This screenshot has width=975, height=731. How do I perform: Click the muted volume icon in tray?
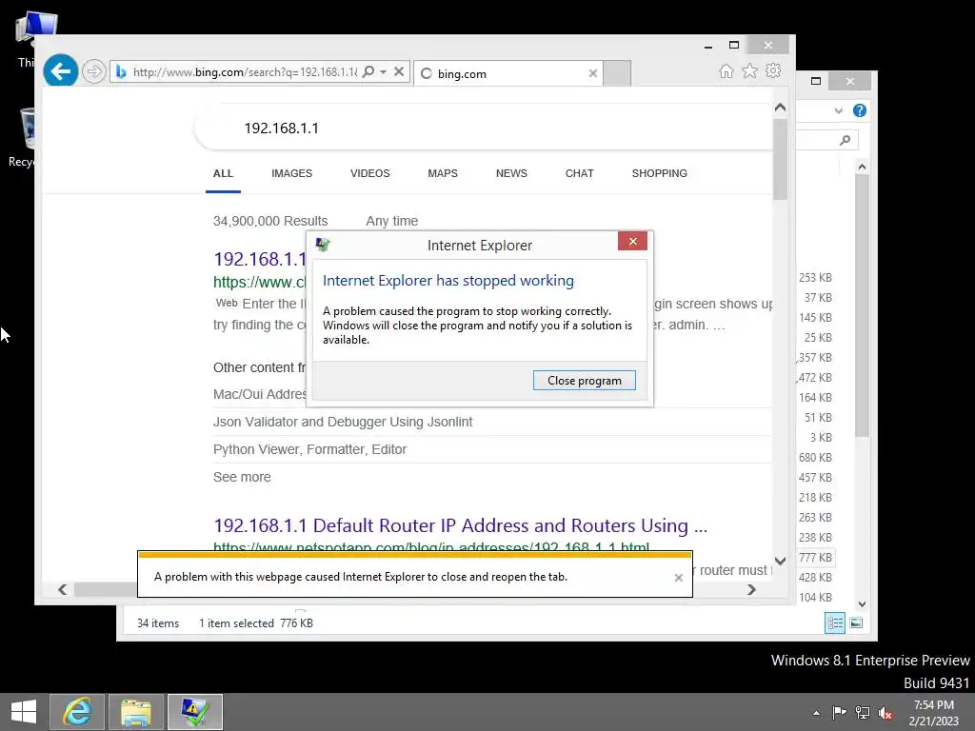[x=885, y=713]
